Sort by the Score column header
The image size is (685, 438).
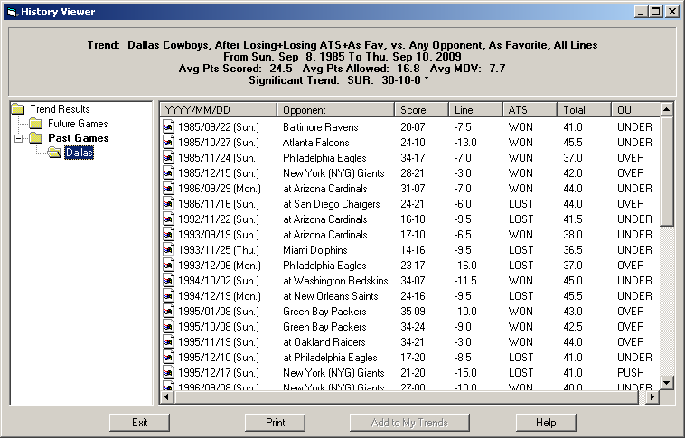421,109
